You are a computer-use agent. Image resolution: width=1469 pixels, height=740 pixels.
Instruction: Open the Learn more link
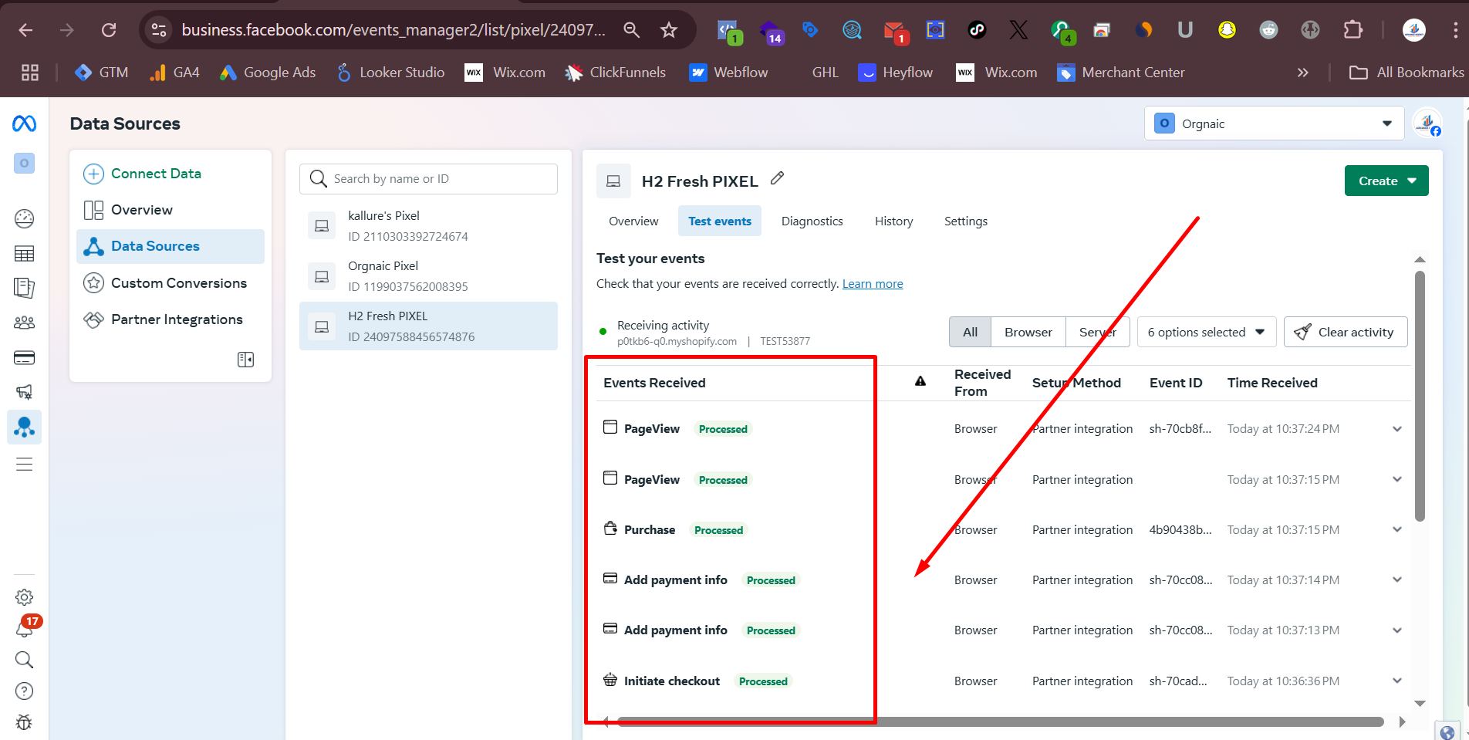tap(872, 284)
